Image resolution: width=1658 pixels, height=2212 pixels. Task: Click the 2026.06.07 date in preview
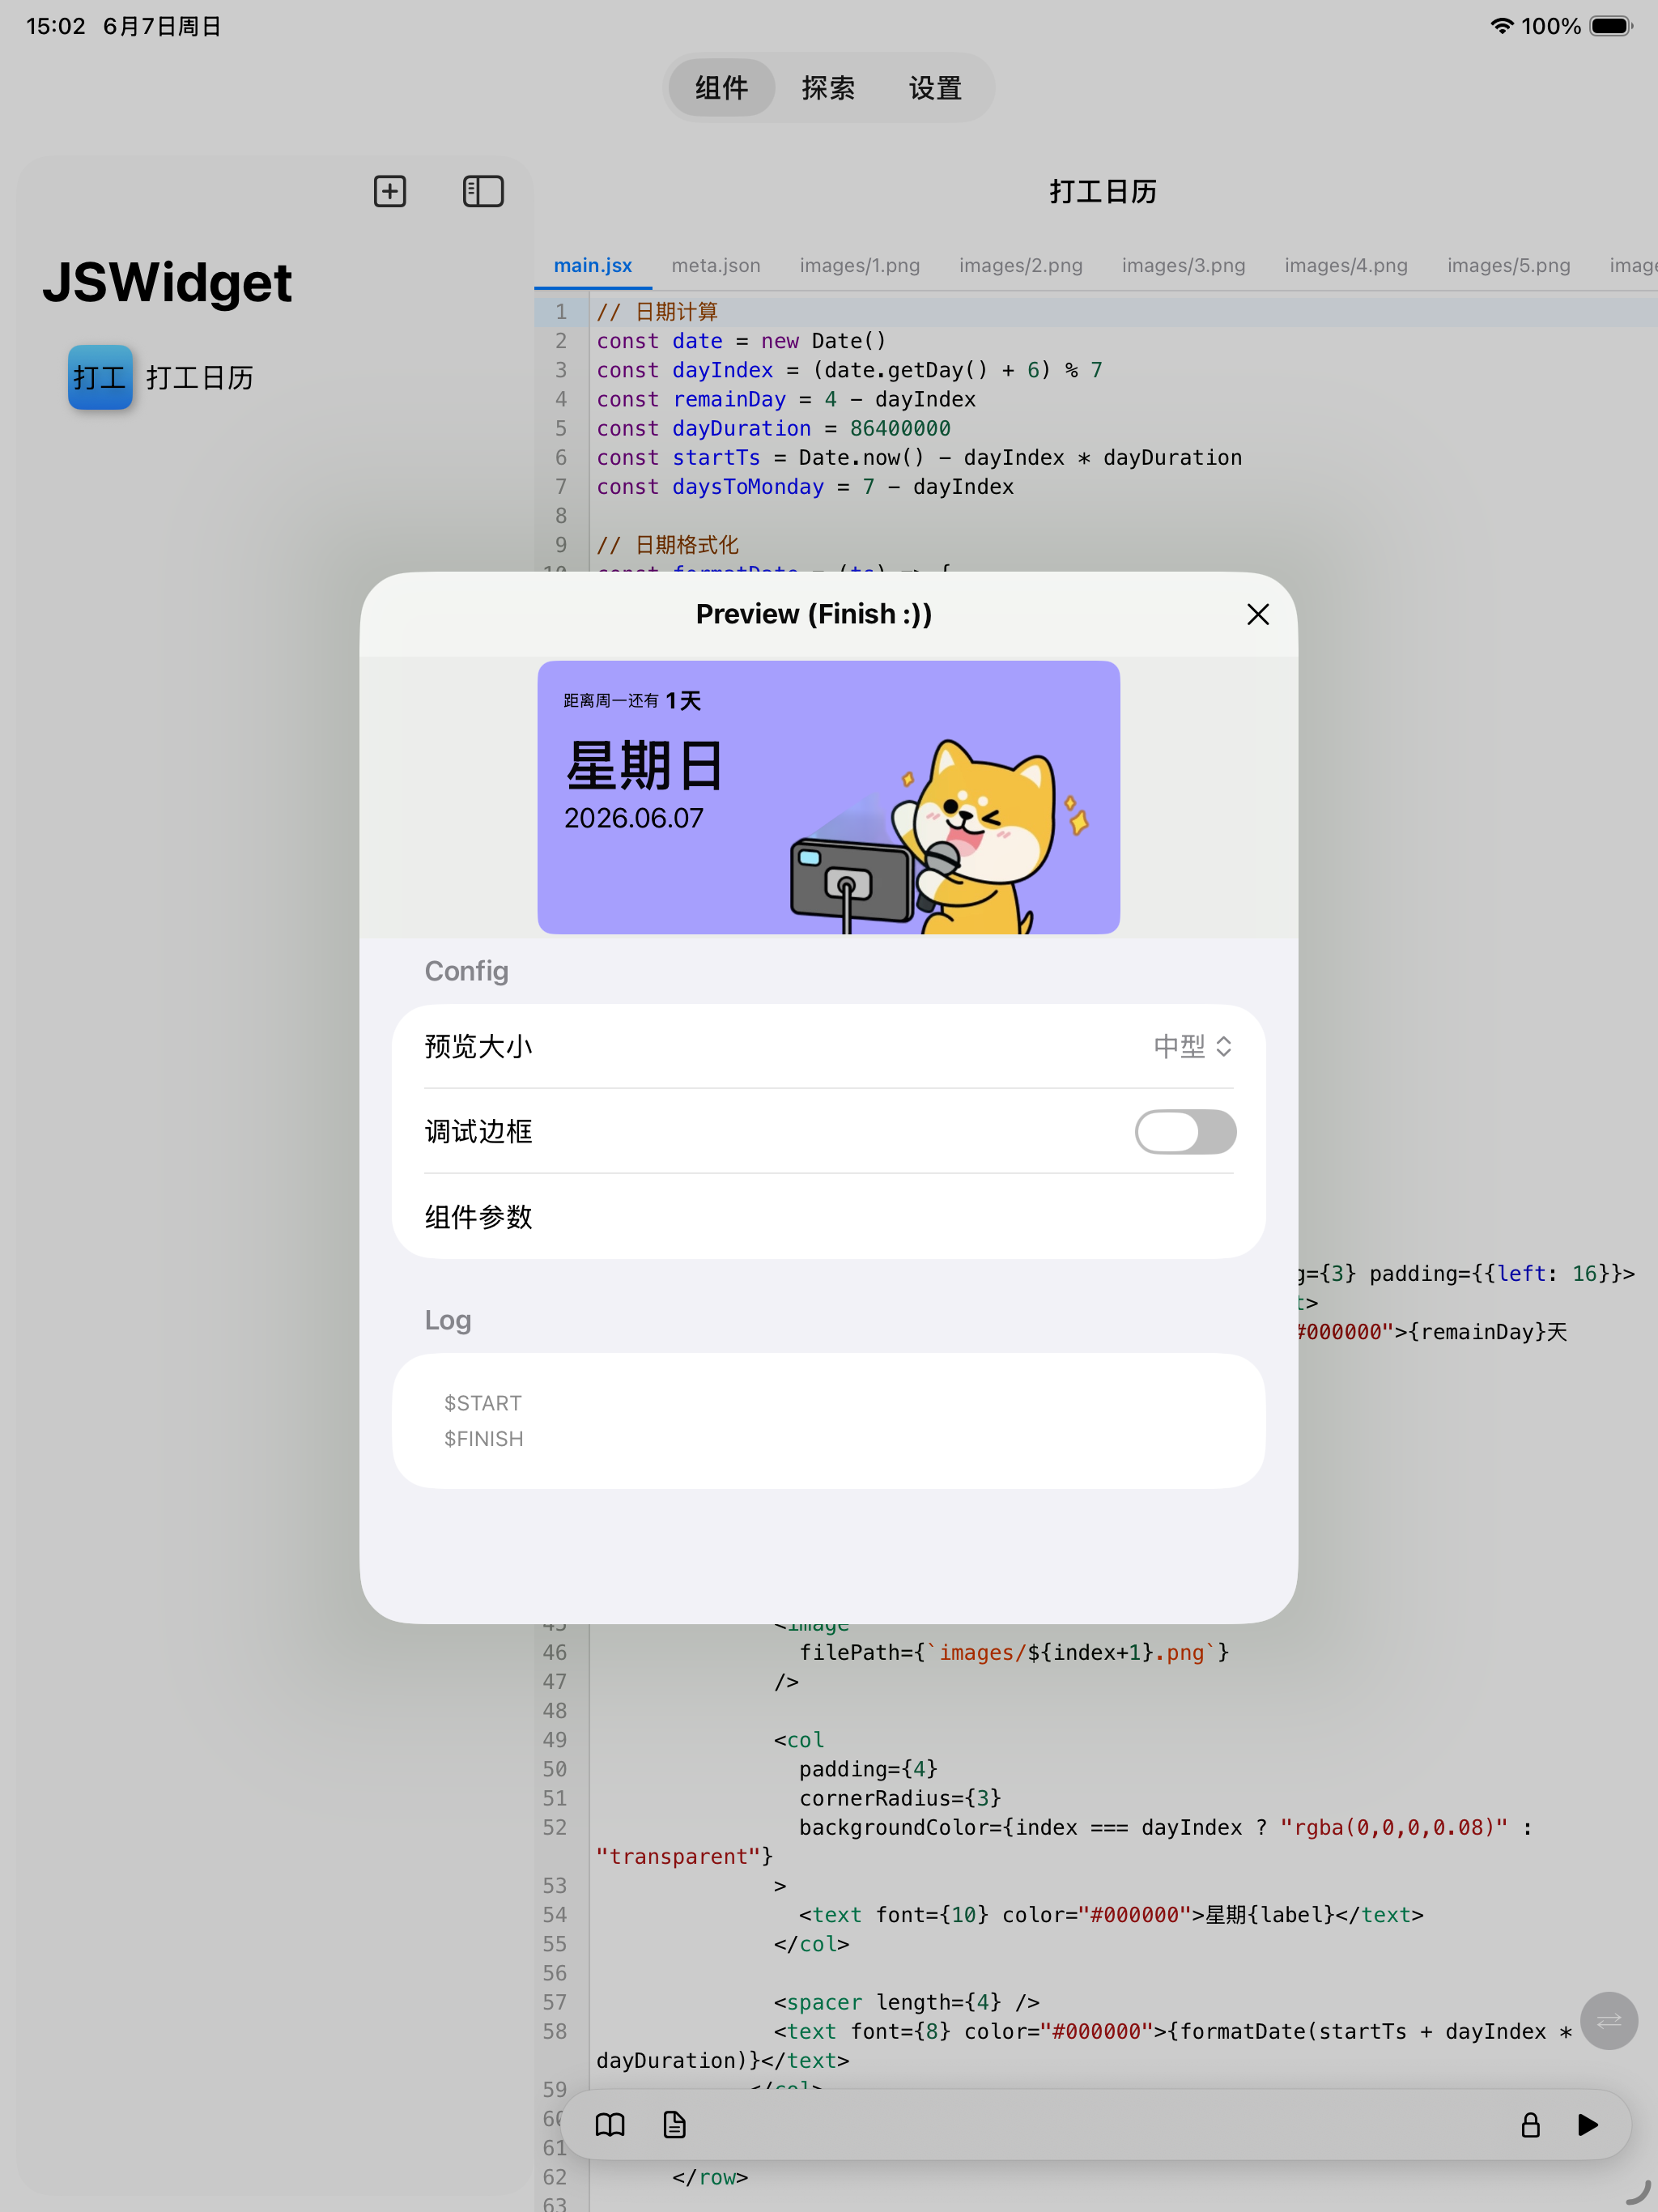pos(634,818)
